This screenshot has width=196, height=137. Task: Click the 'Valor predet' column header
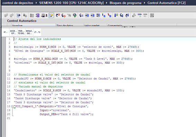pyautogui.click(x=95, y=25)
